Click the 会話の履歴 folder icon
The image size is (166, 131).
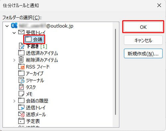21,100
